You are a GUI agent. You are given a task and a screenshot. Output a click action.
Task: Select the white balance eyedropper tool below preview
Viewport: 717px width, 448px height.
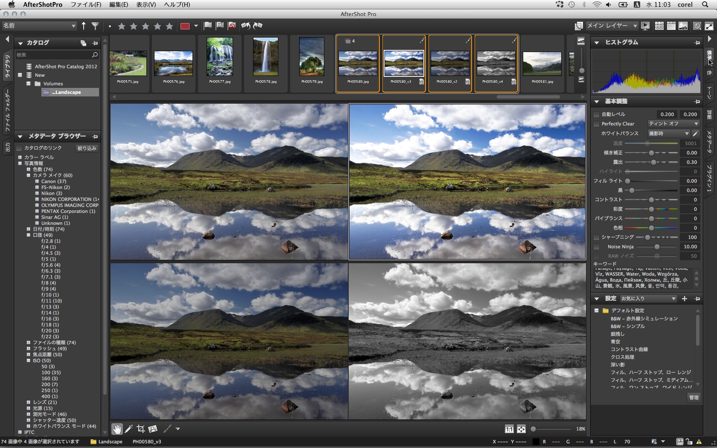[x=128, y=429]
